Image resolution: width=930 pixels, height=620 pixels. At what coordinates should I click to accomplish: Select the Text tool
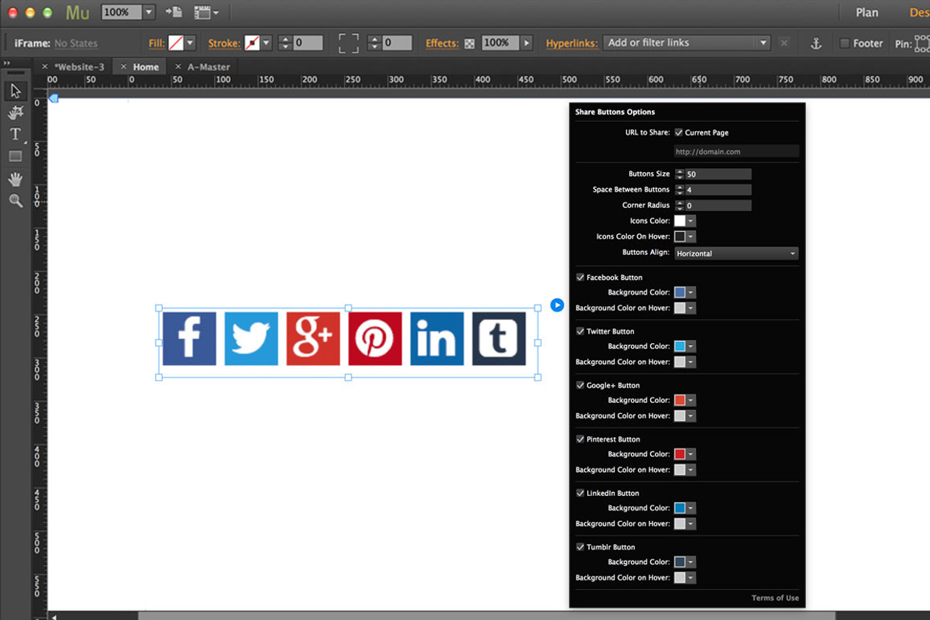15,134
